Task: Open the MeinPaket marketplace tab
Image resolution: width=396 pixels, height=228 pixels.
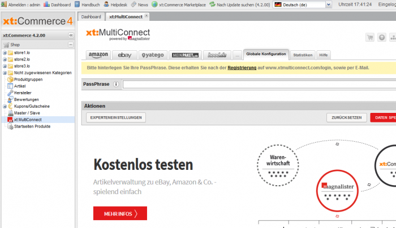Action: pyautogui.click(x=185, y=55)
